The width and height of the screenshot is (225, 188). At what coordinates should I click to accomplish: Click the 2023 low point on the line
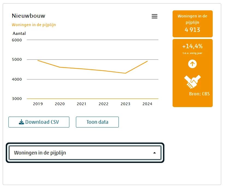[x=125, y=73]
